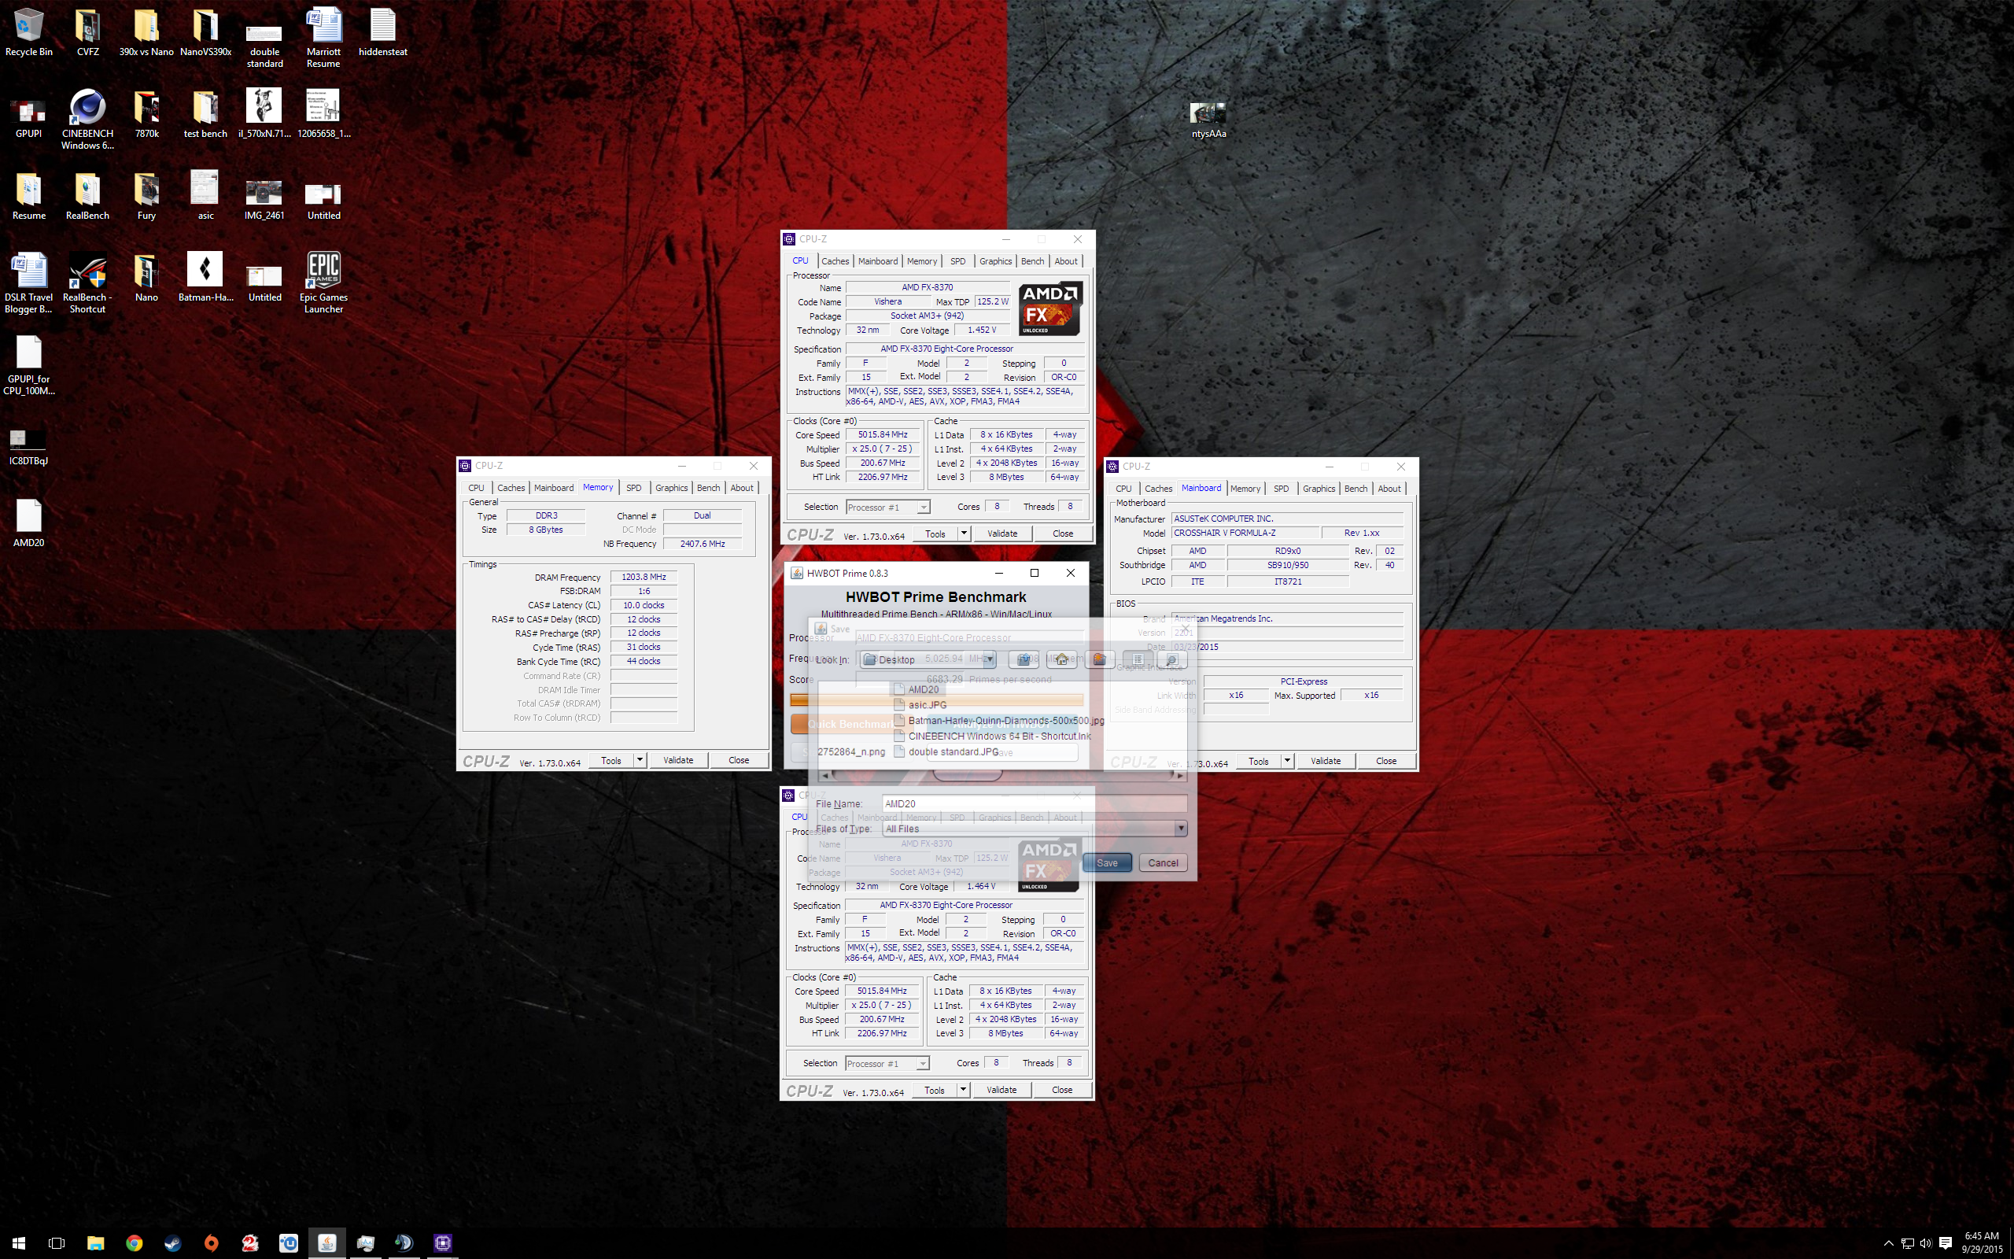Open volume control in system tray
Screen dimensions: 2014x1259
click(x=1925, y=1243)
